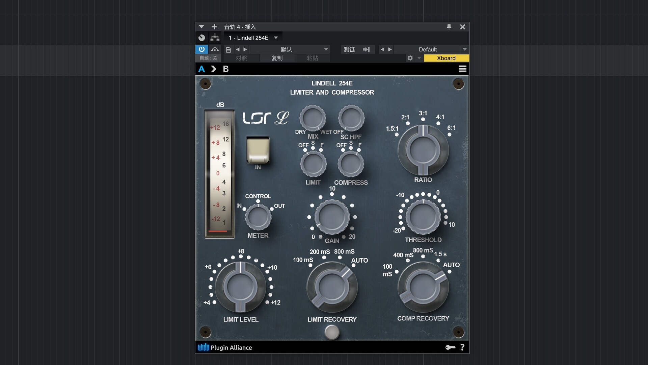Click the 粘贴 paste button
The height and width of the screenshot is (365, 648).
click(x=313, y=58)
